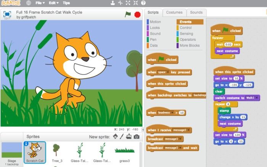Click when green flag clicked palette block

(x=162, y=59)
